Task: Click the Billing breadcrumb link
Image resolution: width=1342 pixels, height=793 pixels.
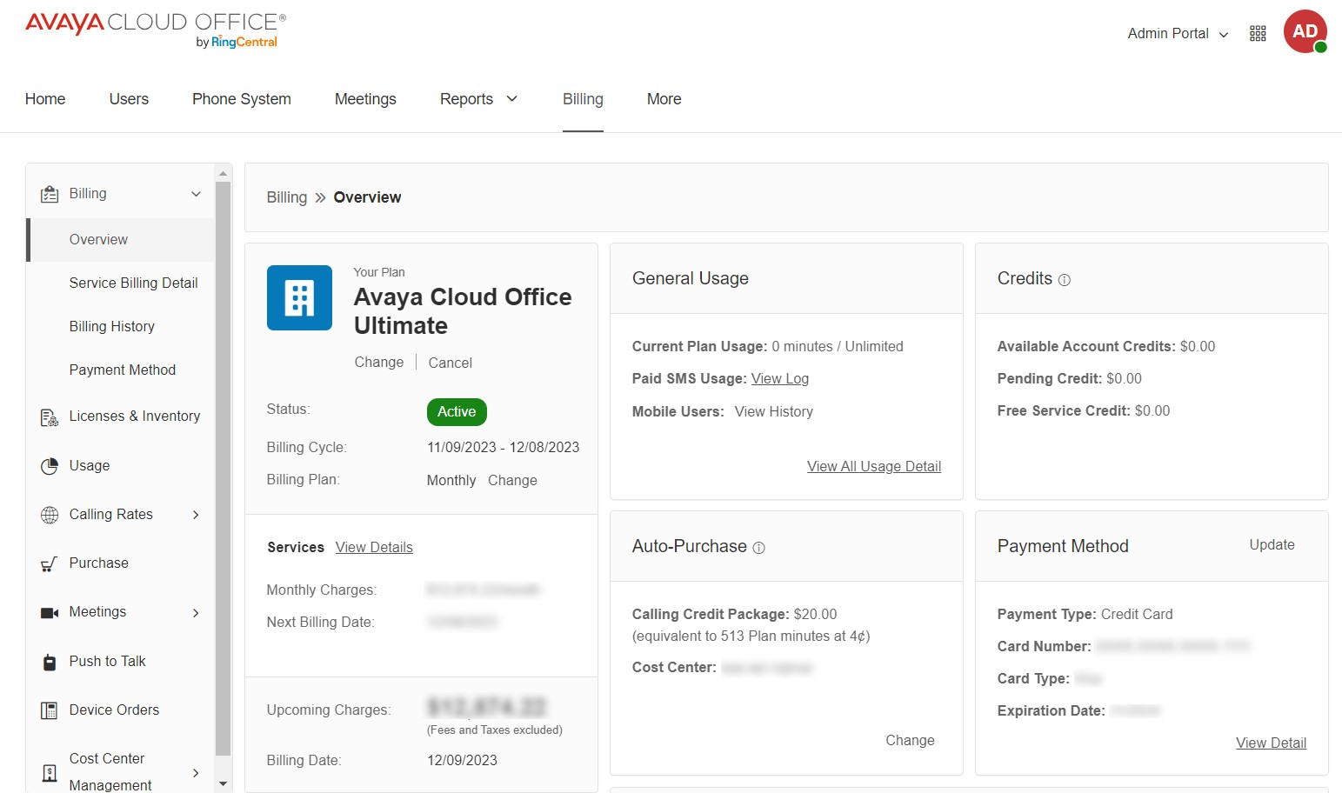Action: [x=287, y=198]
